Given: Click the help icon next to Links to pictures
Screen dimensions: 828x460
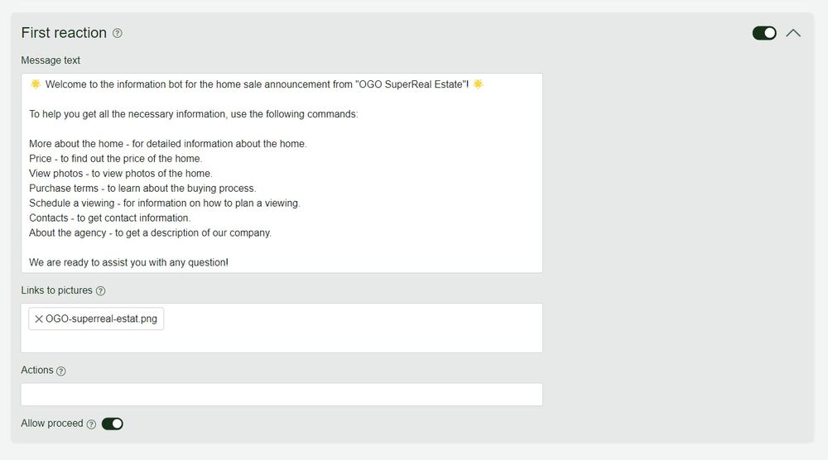Looking at the screenshot, I should click(101, 291).
